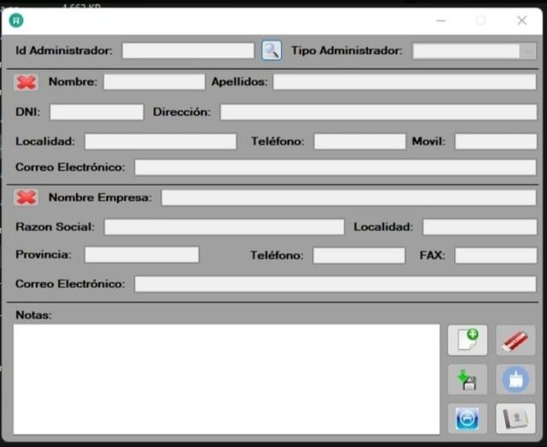Select the Provincia input box

tap(142, 255)
